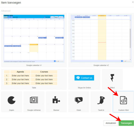The height and width of the screenshot is (127, 134).
Task: Choose the Google AdSense newspaper icon
Action: coord(34,100)
